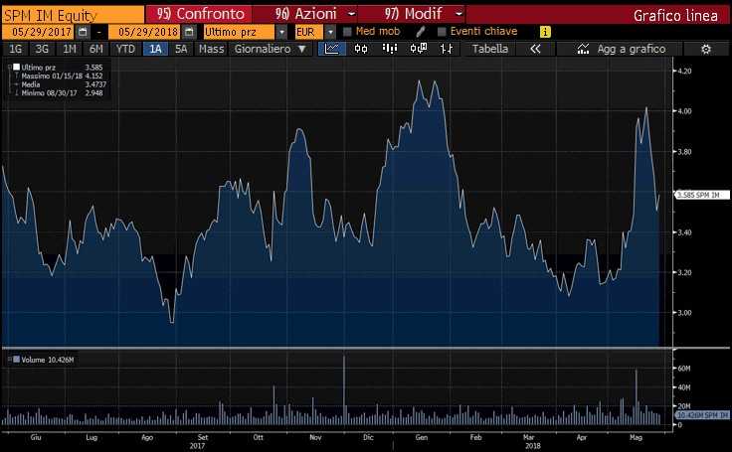Select the bar chart type icon
Screen dimensions: 732x452
pyautogui.click(x=389, y=49)
